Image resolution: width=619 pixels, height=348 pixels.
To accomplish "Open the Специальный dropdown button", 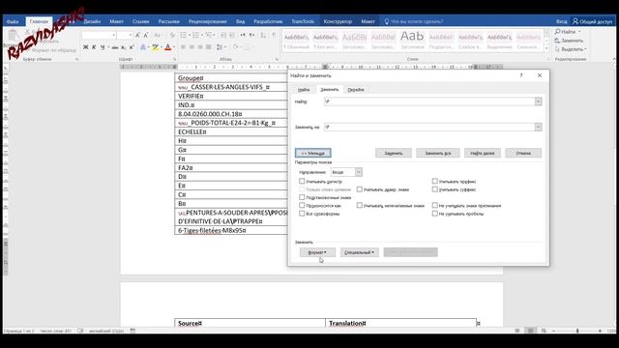I will pyautogui.click(x=359, y=252).
